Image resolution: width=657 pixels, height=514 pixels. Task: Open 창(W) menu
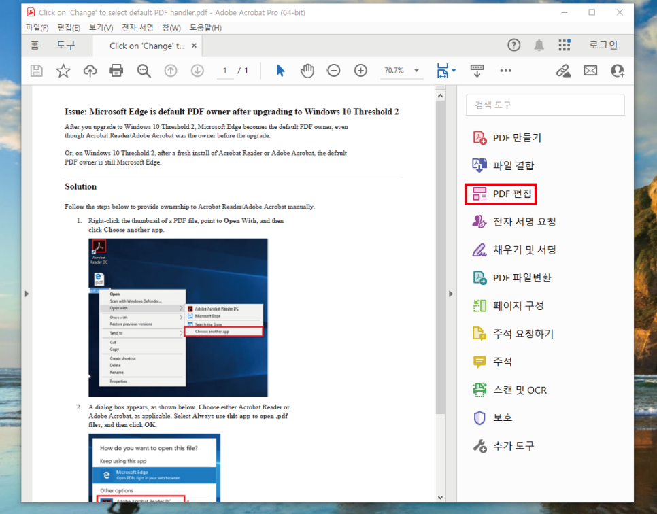[171, 28]
